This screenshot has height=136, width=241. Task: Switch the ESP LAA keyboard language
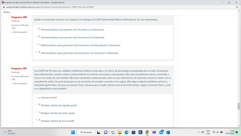click(x=208, y=132)
